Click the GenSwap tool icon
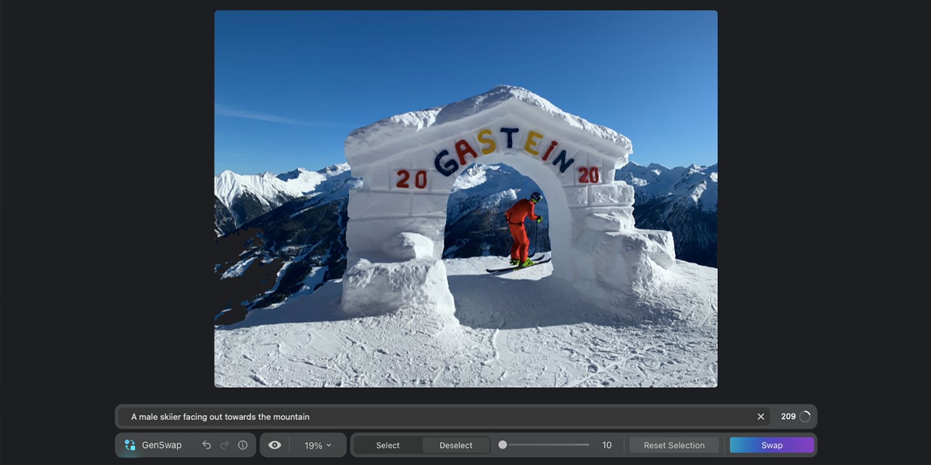Screen dimensions: 931x465 click(x=130, y=445)
